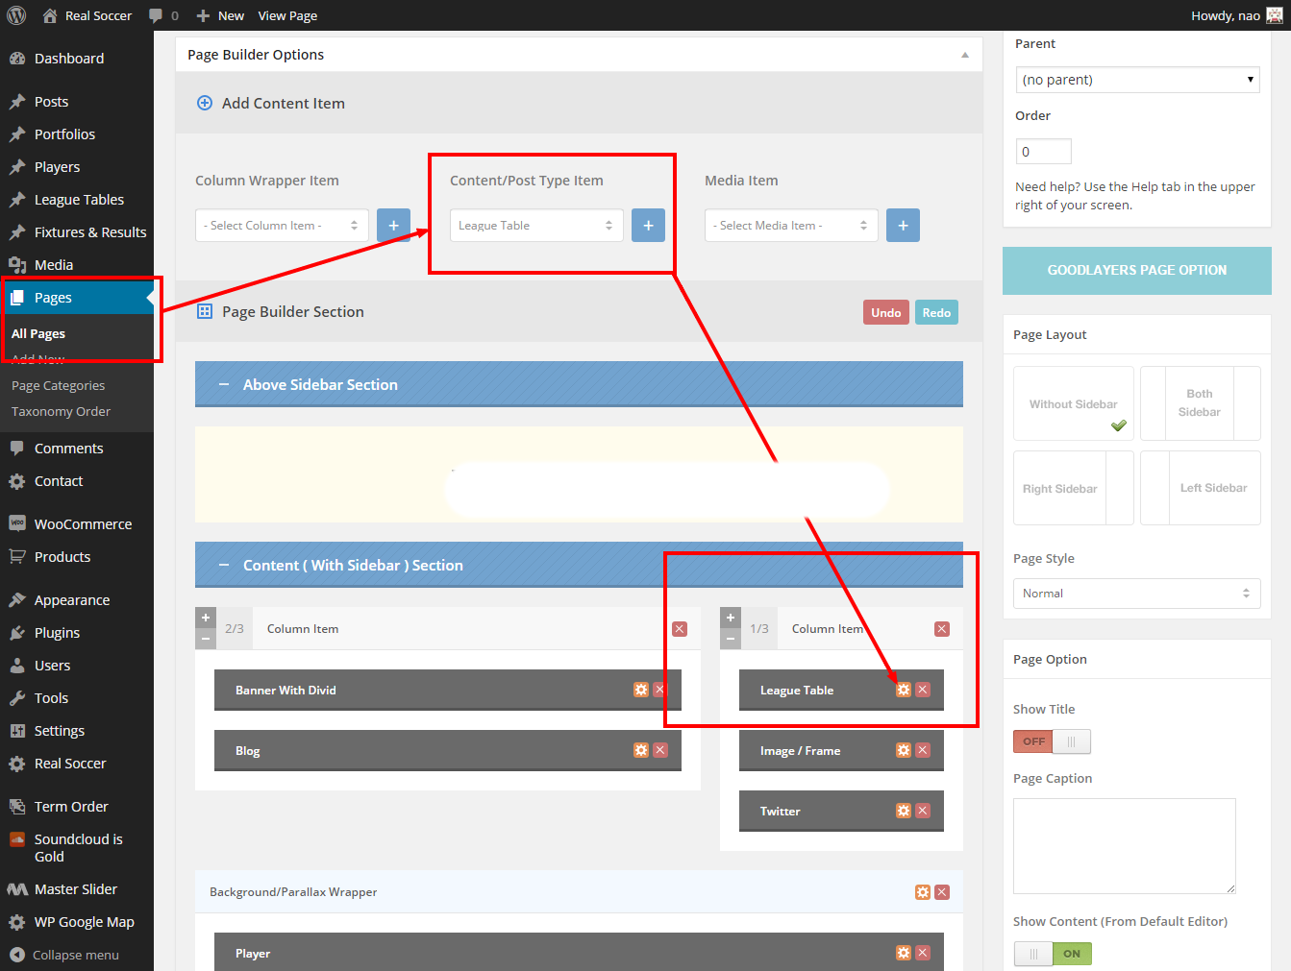Remove the 2/3 Column Item
This screenshot has height=971, width=1291.
(x=680, y=629)
